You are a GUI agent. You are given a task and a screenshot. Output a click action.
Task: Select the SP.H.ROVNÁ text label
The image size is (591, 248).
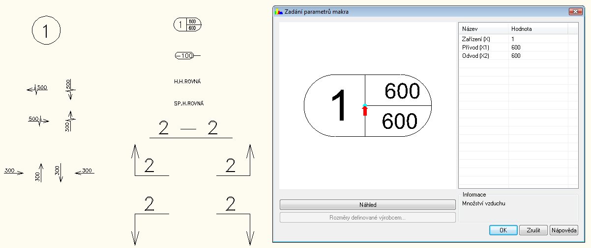pyautogui.click(x=189, y=104)
